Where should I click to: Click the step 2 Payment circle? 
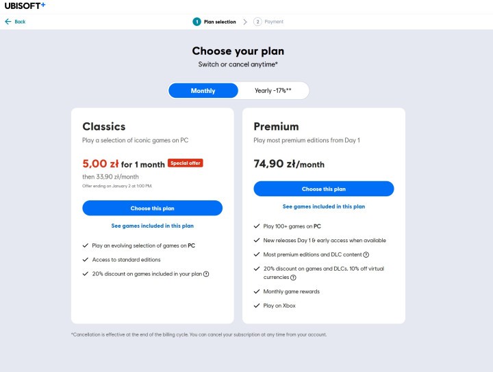257,22
